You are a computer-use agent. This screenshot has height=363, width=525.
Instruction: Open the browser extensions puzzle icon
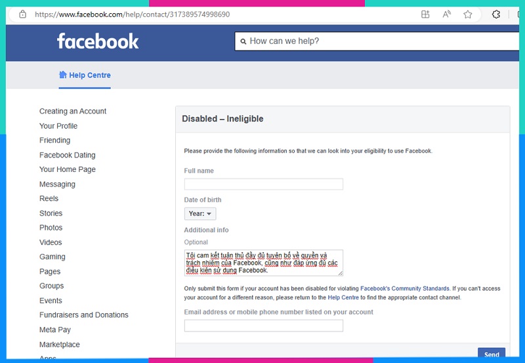click(x=496, y=14)
